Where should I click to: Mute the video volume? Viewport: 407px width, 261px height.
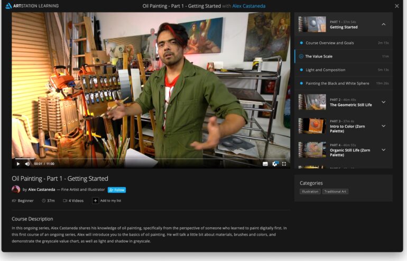coord(27,164)
